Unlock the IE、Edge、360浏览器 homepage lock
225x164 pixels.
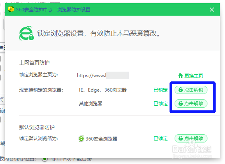click(x=191, y=90)
